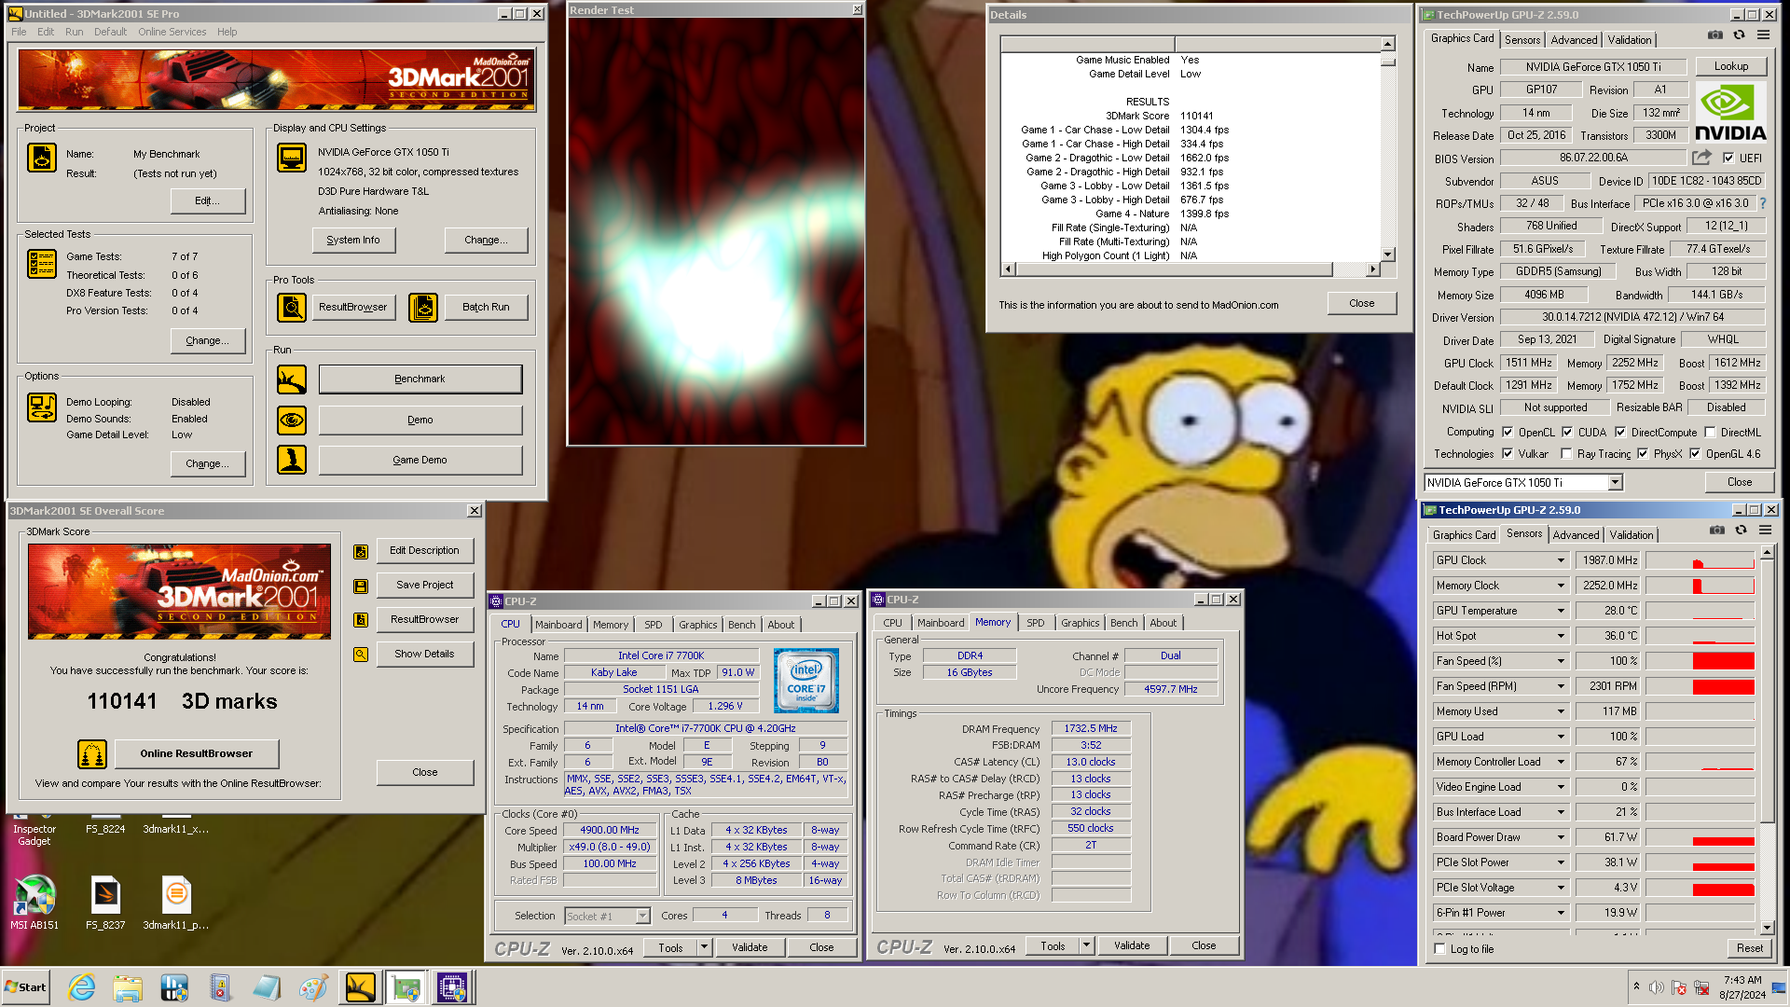Switch to Advanced tab in upper GPU-Z window
Screen dimensions: 1790x1007
(1574, 40)
